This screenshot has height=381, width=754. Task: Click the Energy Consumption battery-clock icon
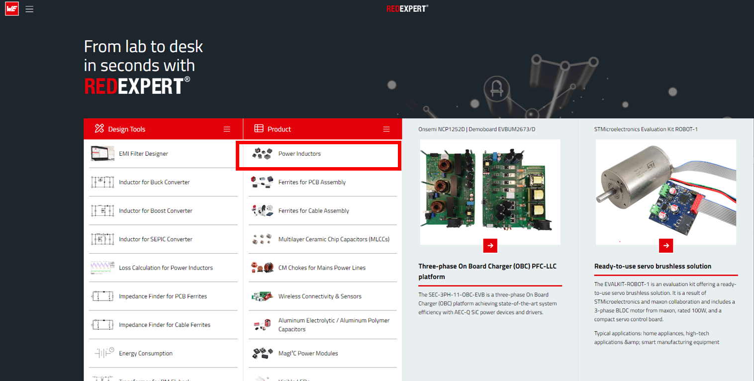104,353
